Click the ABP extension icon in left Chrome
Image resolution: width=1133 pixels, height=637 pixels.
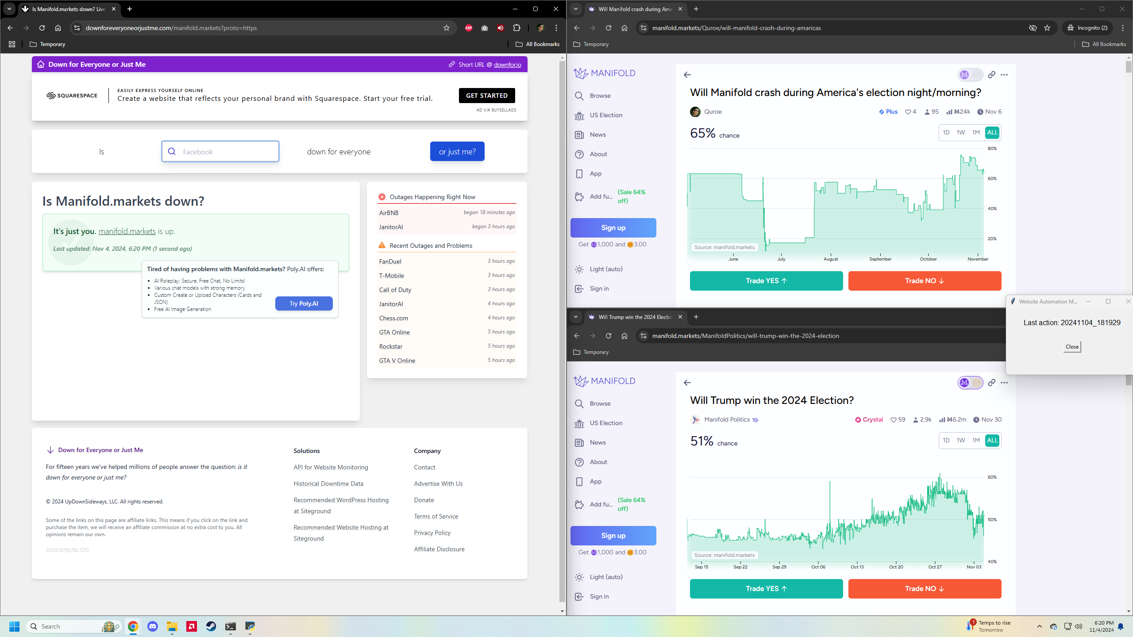click(469, 28)
